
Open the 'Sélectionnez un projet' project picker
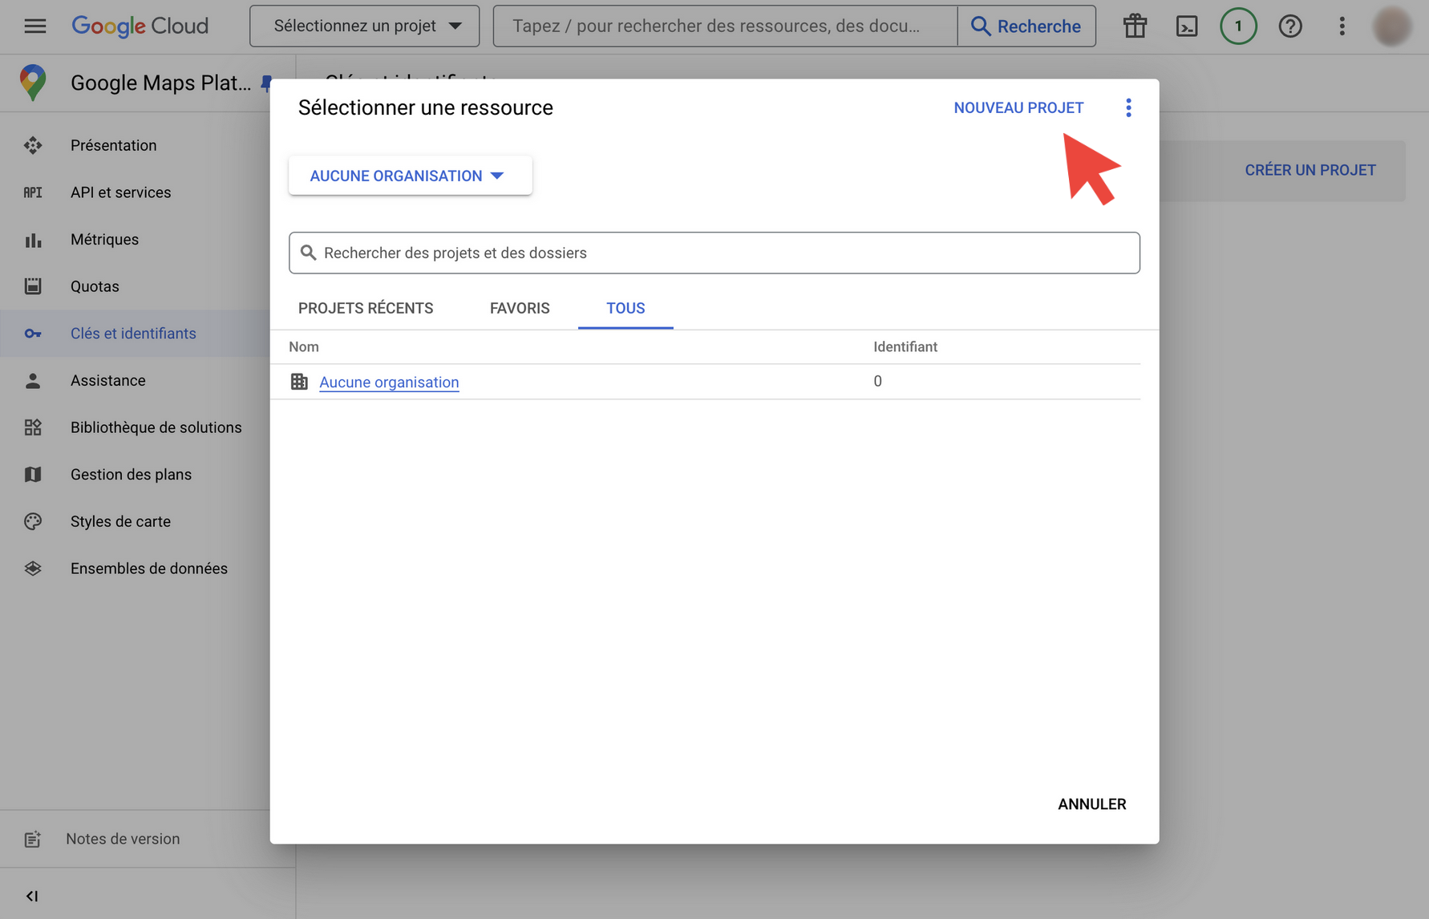[364, 26]
